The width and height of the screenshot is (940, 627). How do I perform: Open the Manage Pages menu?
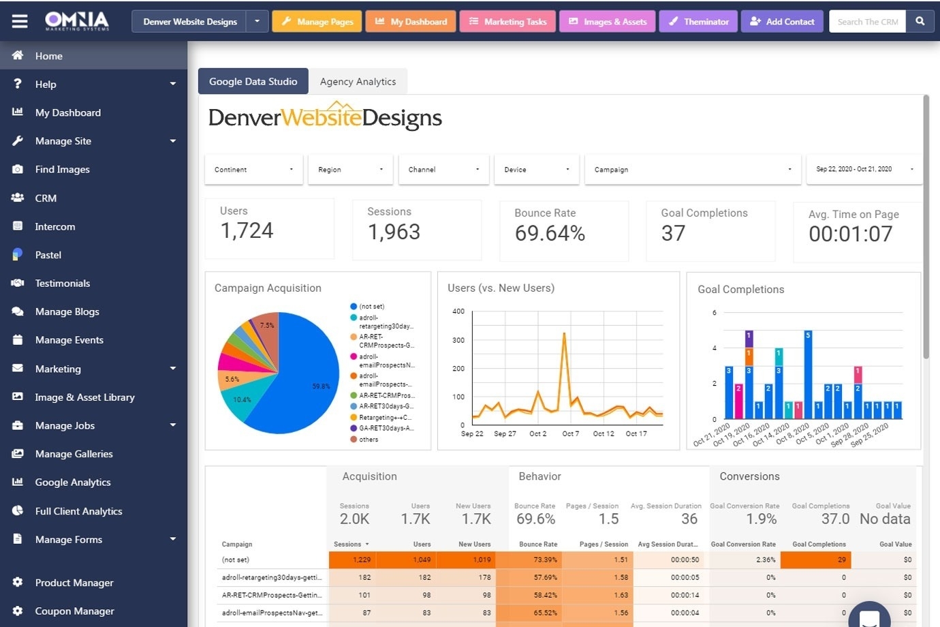317,21
